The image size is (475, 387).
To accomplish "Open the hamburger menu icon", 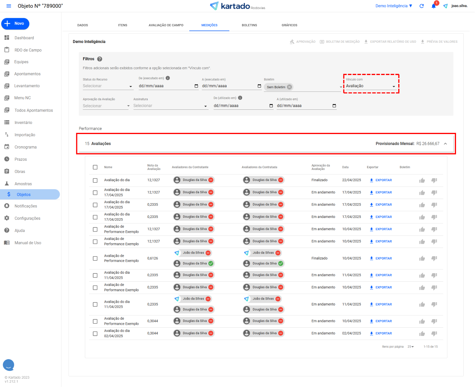I will (x=9, y=6).
